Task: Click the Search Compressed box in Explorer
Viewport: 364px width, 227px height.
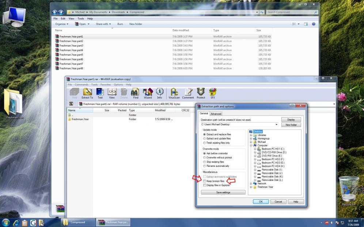Action: (292, 12)
